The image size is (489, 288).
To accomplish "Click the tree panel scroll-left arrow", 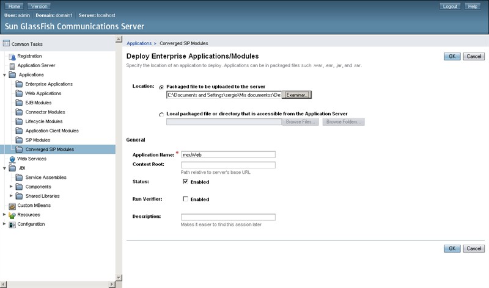I will point(4,284).
